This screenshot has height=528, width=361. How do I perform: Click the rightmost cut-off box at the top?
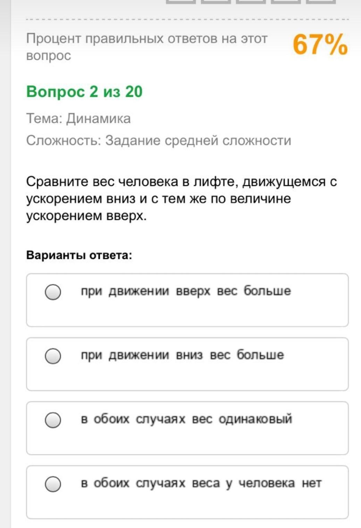[x=321, y=2]
